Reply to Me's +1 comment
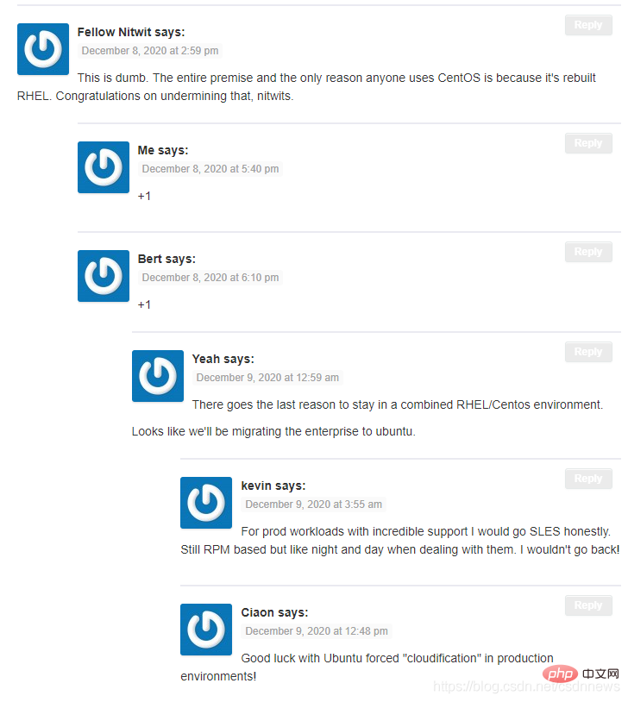 [588, 143]
